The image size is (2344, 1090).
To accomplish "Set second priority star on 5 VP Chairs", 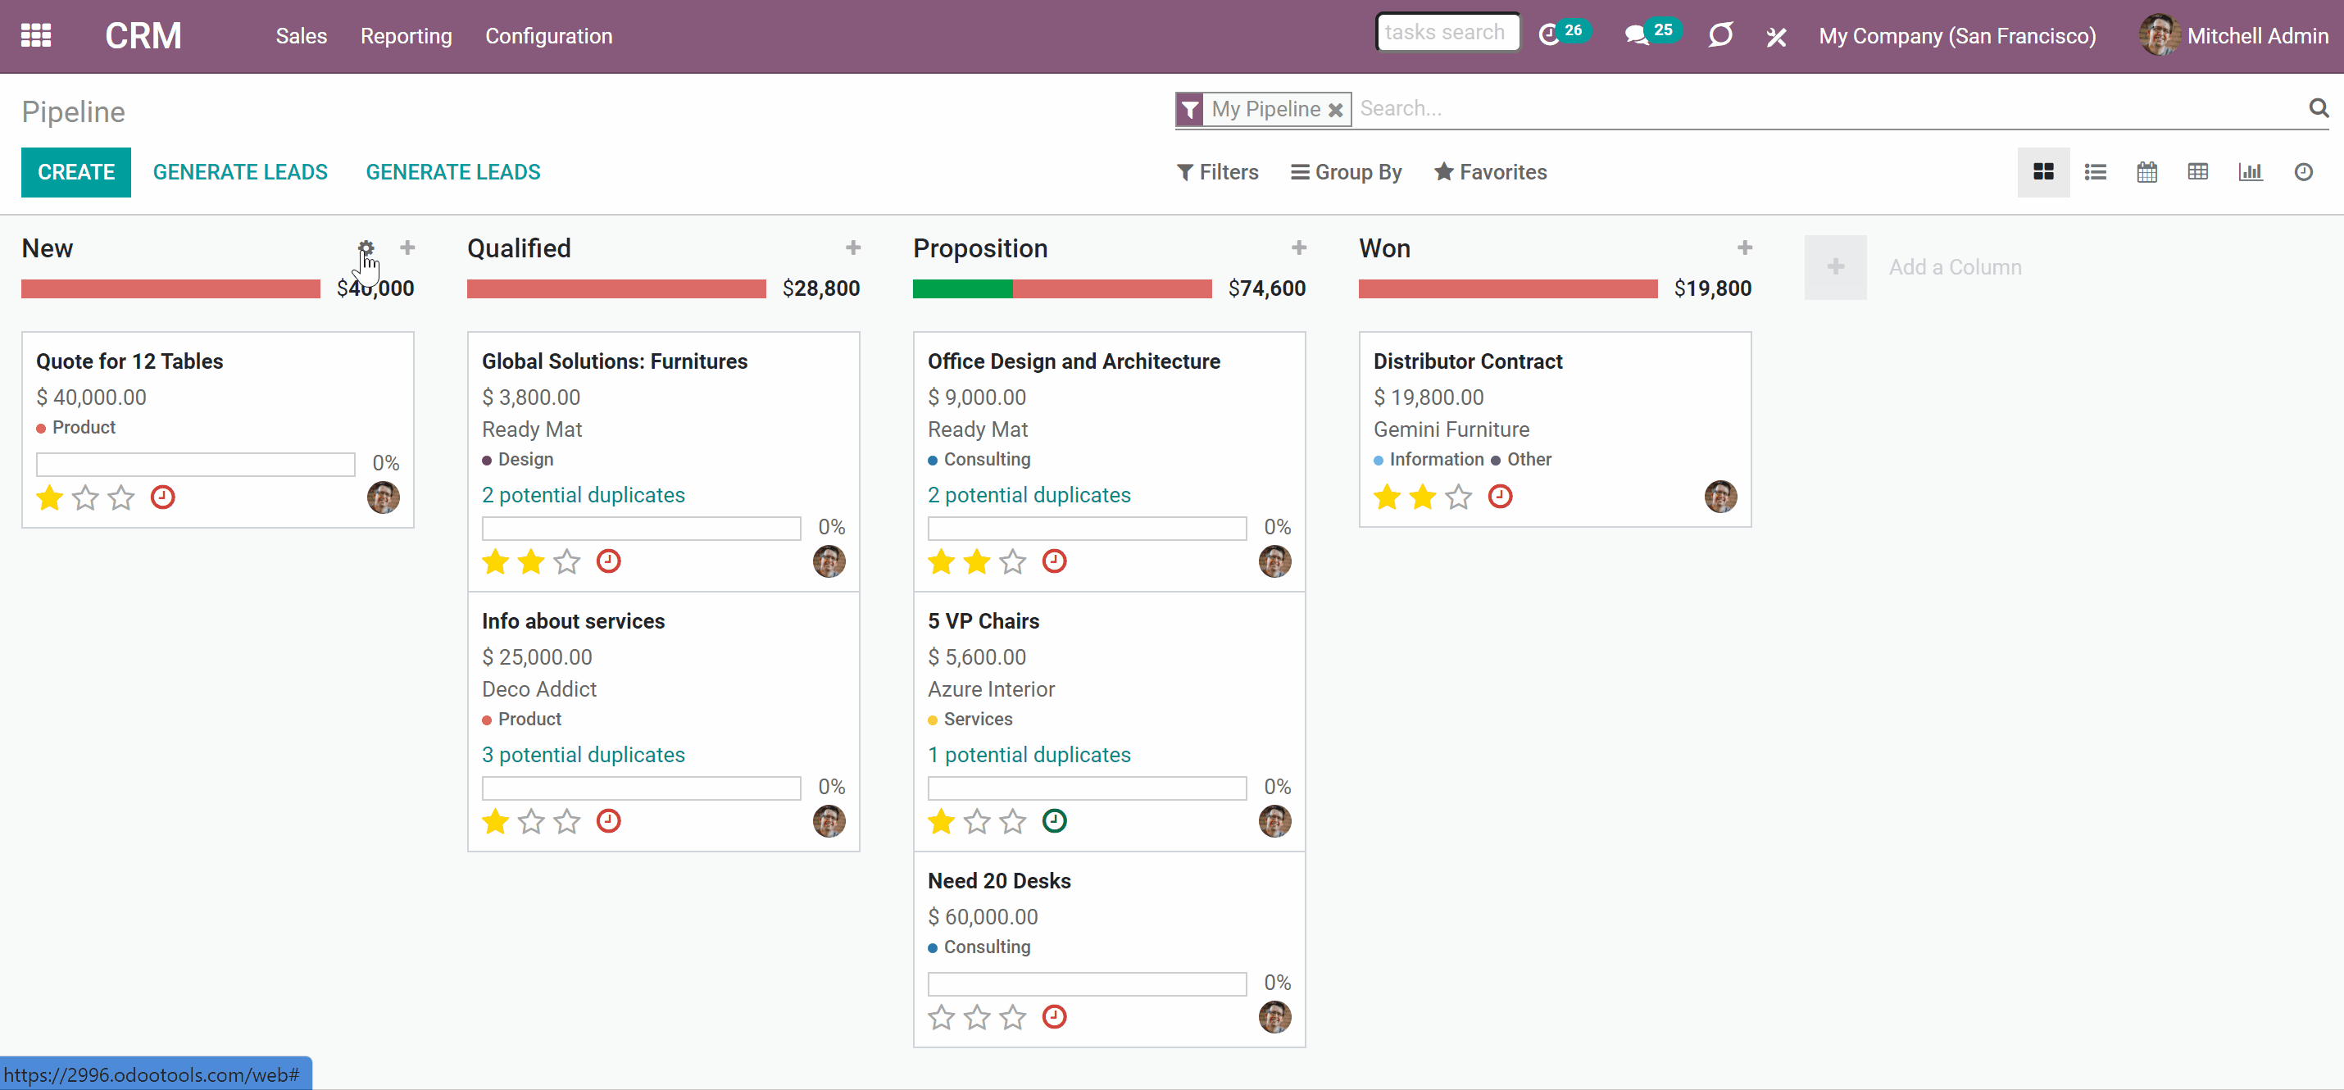I will 977,821.
